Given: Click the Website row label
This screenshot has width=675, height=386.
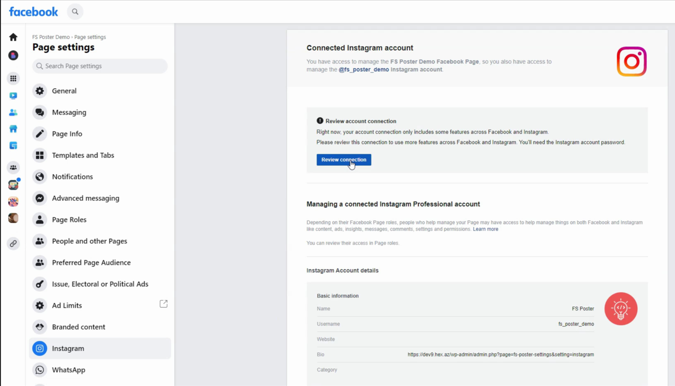Looking at the screenshot, I should [x=326, y=339].
